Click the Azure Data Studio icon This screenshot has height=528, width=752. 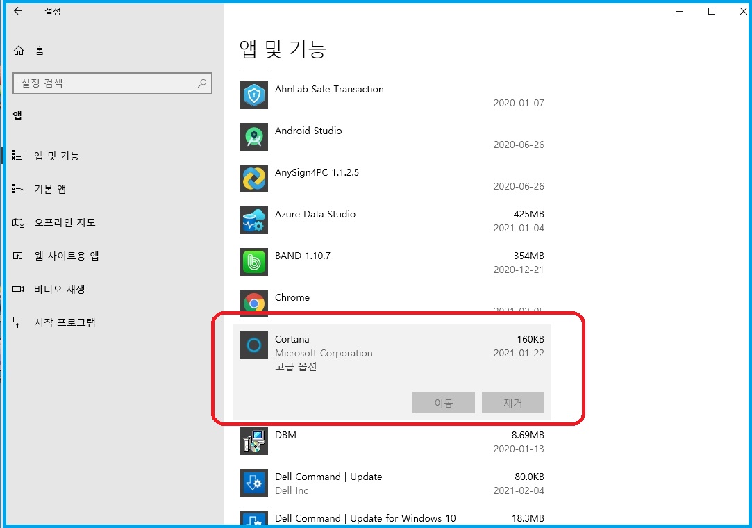pos(254,220)
